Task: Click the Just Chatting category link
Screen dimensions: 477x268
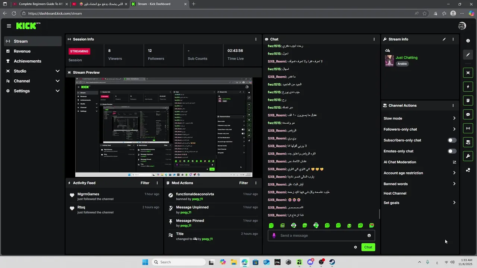Action: 407,58
